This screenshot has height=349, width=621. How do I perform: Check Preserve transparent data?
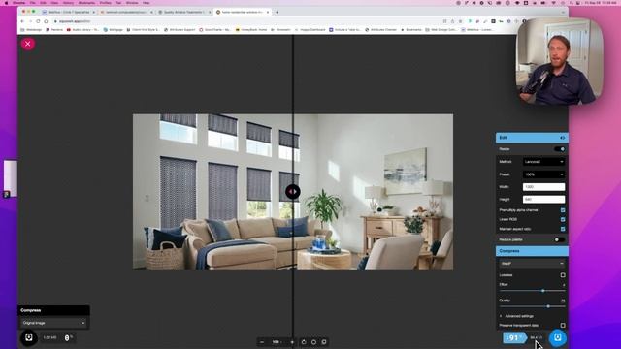563,326
